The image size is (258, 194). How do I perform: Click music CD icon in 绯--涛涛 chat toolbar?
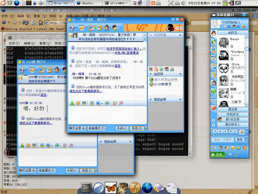[x=99, y=28]
